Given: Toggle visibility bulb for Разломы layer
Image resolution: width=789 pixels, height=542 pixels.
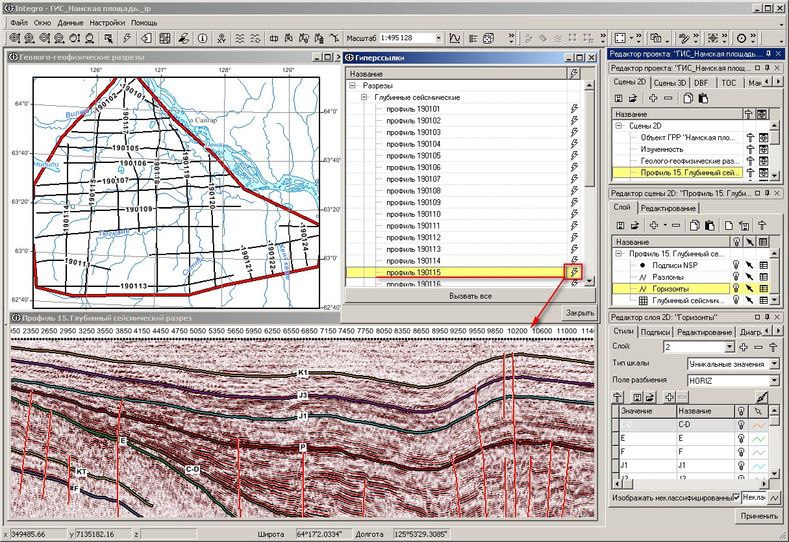Looking at the screenshot, I should pyautogui.click(x=736, y=277).
